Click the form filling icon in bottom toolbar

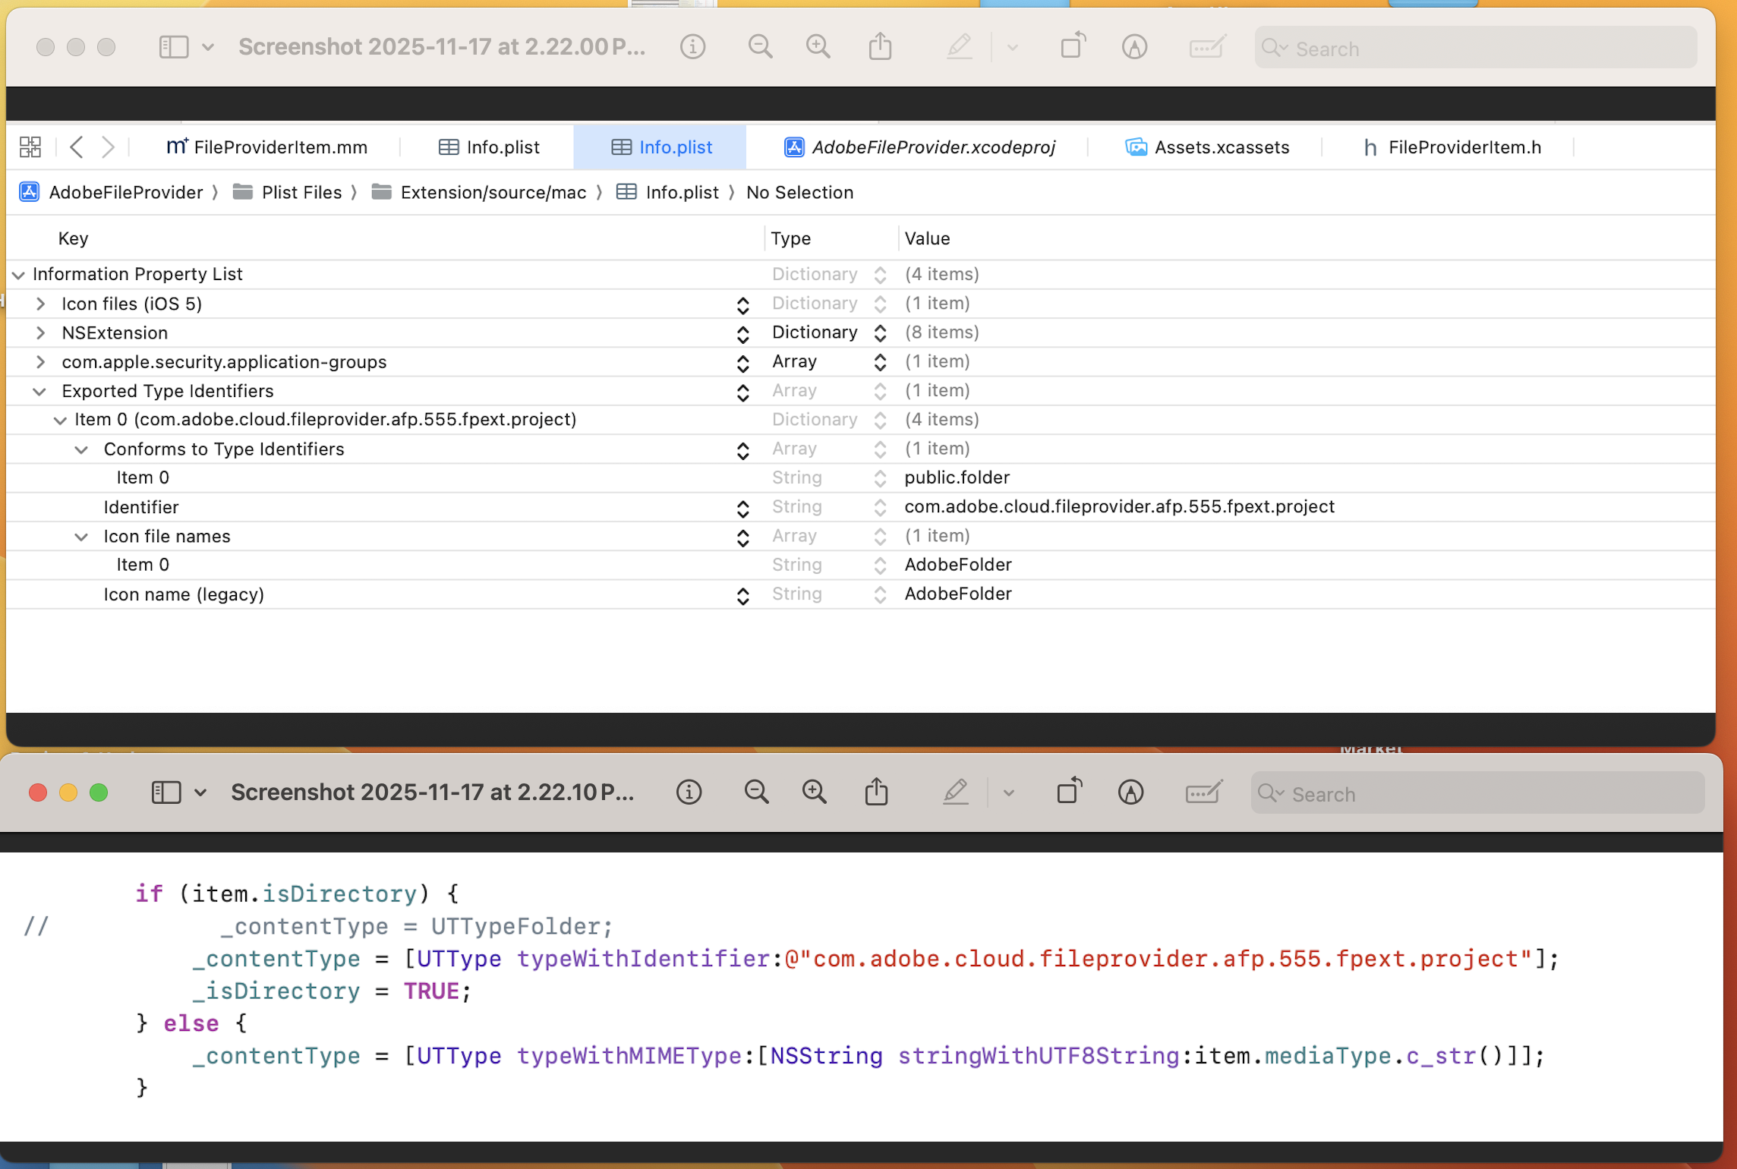[1203, 792]
